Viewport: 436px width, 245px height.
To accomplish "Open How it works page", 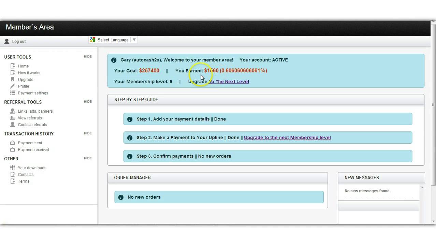I will pos(29,73).
